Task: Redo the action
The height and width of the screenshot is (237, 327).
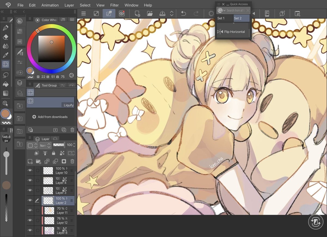Action: [196, 13]
